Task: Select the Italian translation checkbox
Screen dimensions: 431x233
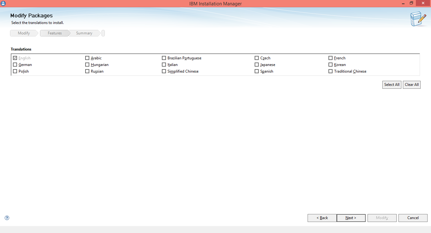Action: click(164, 65)
